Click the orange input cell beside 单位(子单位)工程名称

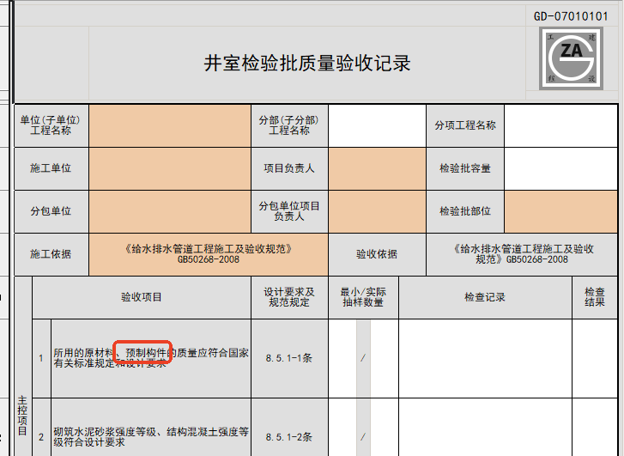pos(168,125)
